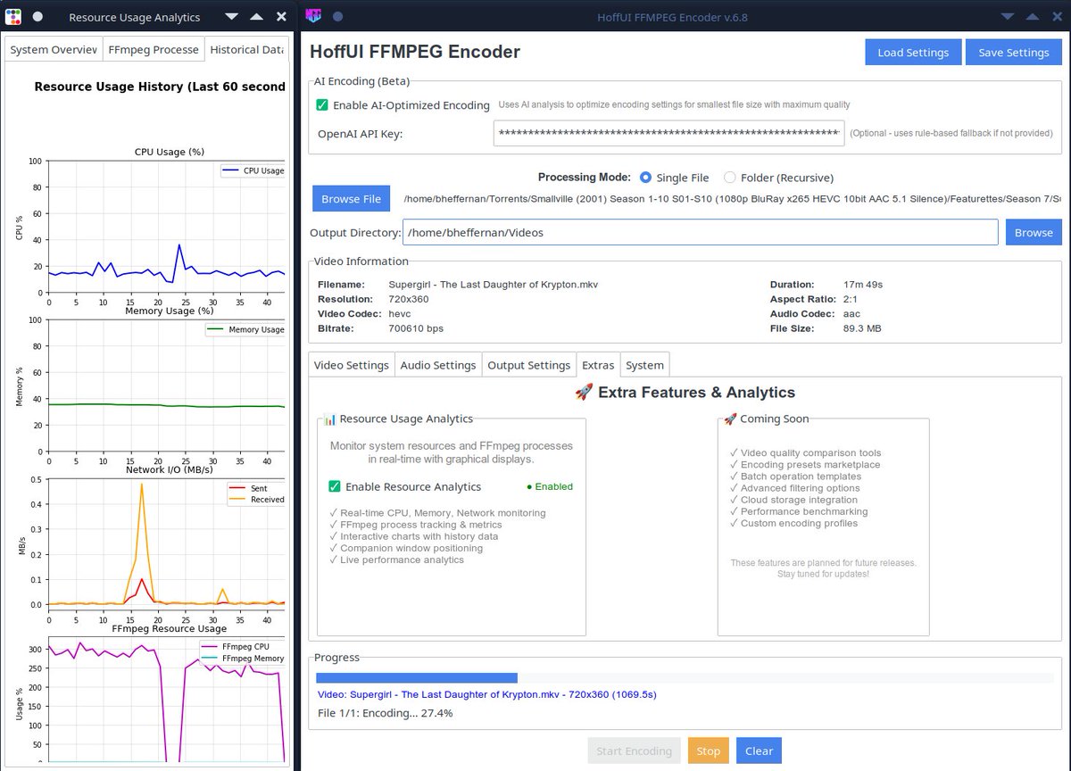Close the Resource Usage Analytics window

click(x=281, y=17)
